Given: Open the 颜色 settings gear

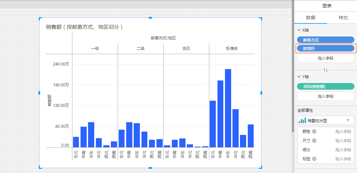Looking at the screenshot, I should point(314,132).
